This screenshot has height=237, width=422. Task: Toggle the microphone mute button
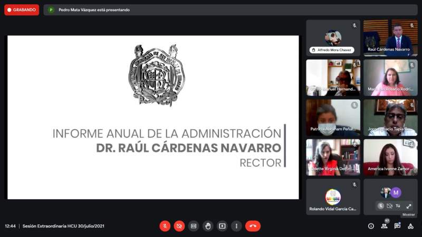(x=165, y=226)
